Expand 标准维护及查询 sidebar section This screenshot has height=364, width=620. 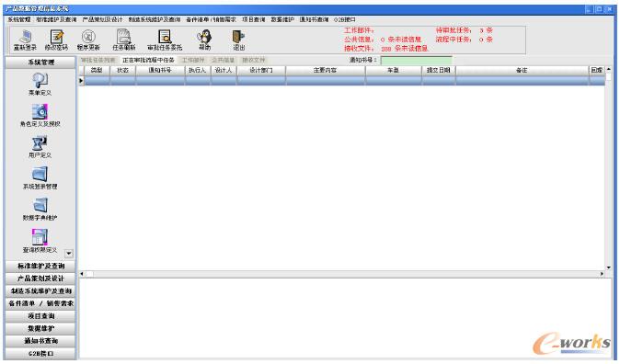tap(40, 266)
